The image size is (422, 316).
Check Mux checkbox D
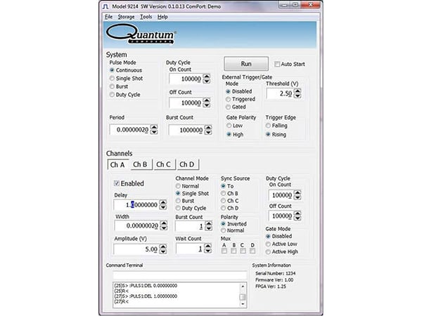(252, 251)
